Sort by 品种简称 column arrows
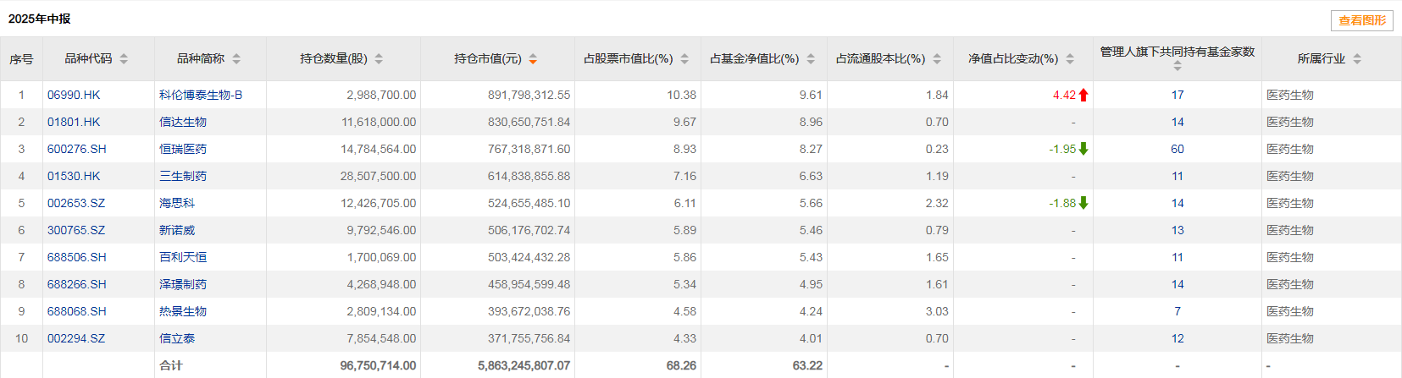Viewport: 1402px width, 378px height. [x=236, y=58]
